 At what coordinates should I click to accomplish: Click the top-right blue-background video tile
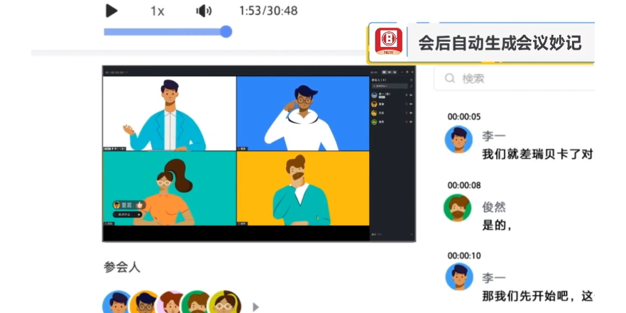click(x=302, y=113)
